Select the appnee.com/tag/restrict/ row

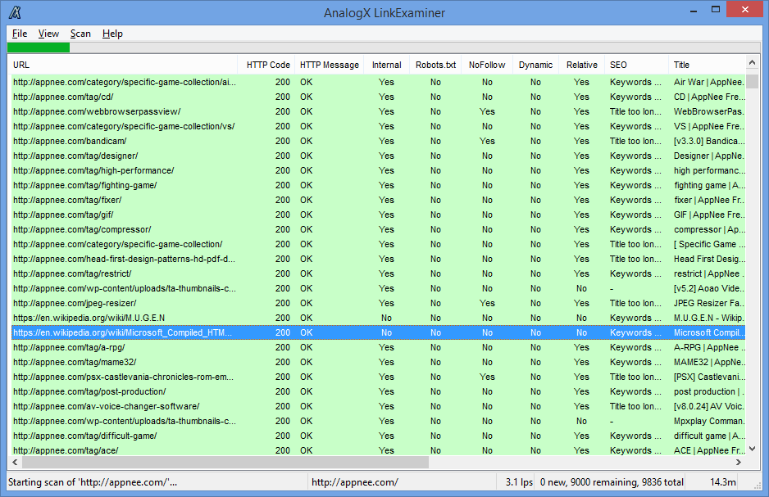click(x=378, y=273)
